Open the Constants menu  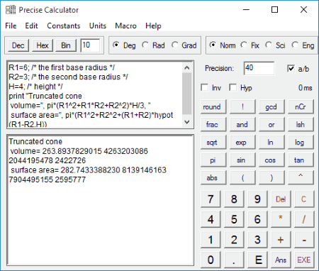(x=64, y=26)
